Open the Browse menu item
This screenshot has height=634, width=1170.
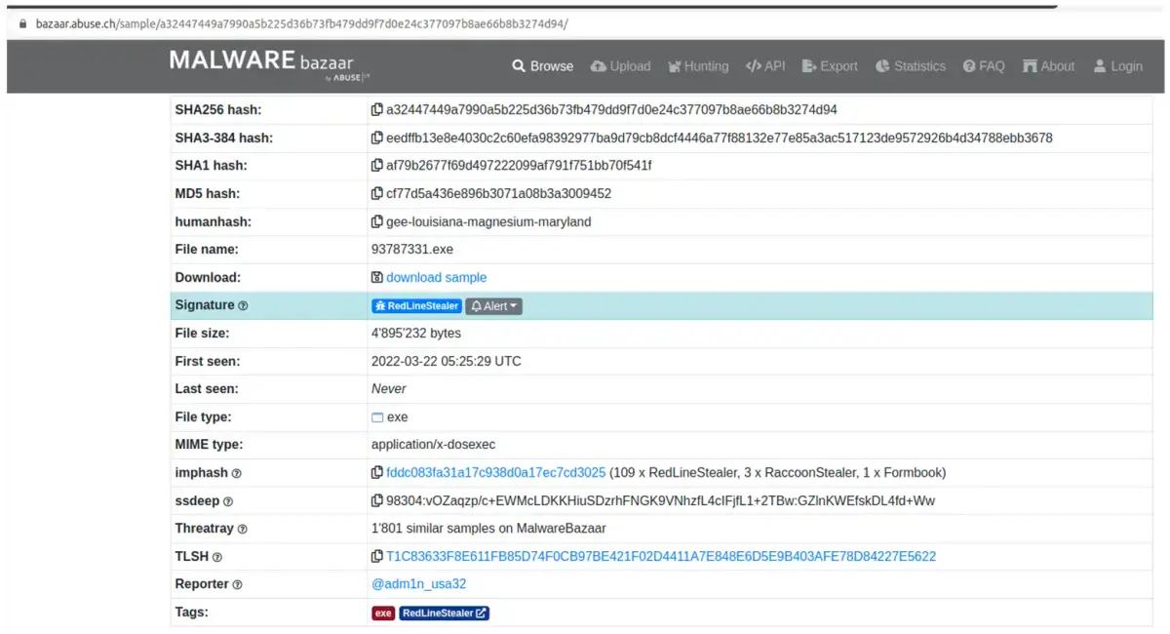[543, 66]
